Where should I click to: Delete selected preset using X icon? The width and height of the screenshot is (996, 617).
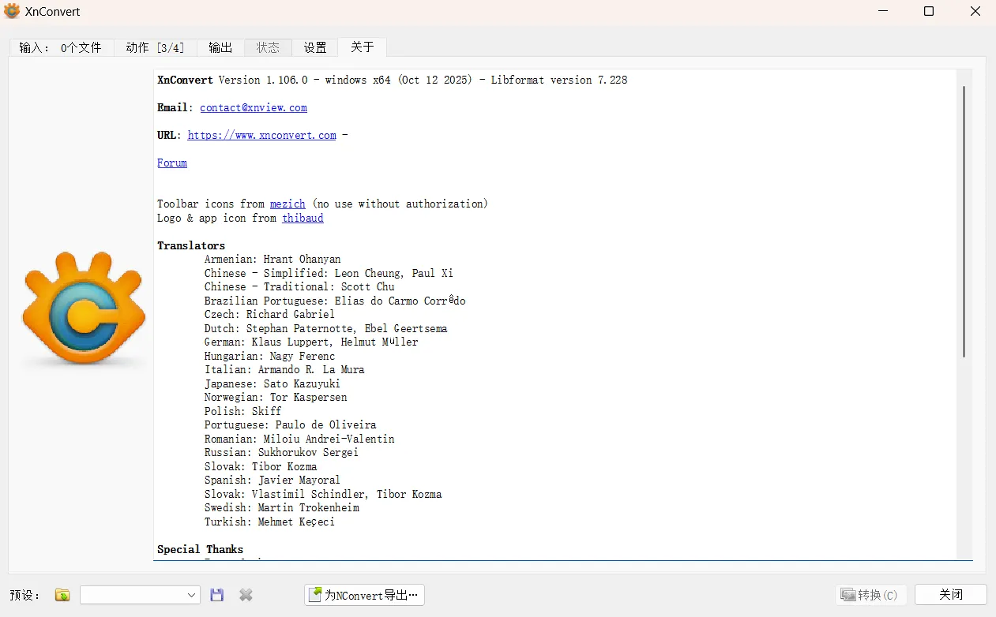click(246, 595)
